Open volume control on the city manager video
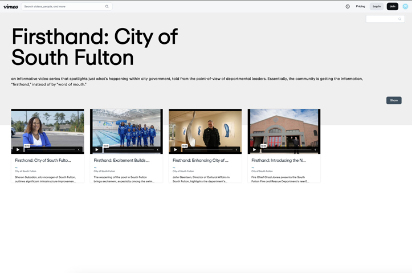The image size is (412, 273). pos(79,150)
